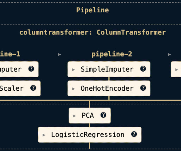The image size is (181, 151).
Task: Open OneHotEncoder documentation question mark icon
Action: point(143,88)
